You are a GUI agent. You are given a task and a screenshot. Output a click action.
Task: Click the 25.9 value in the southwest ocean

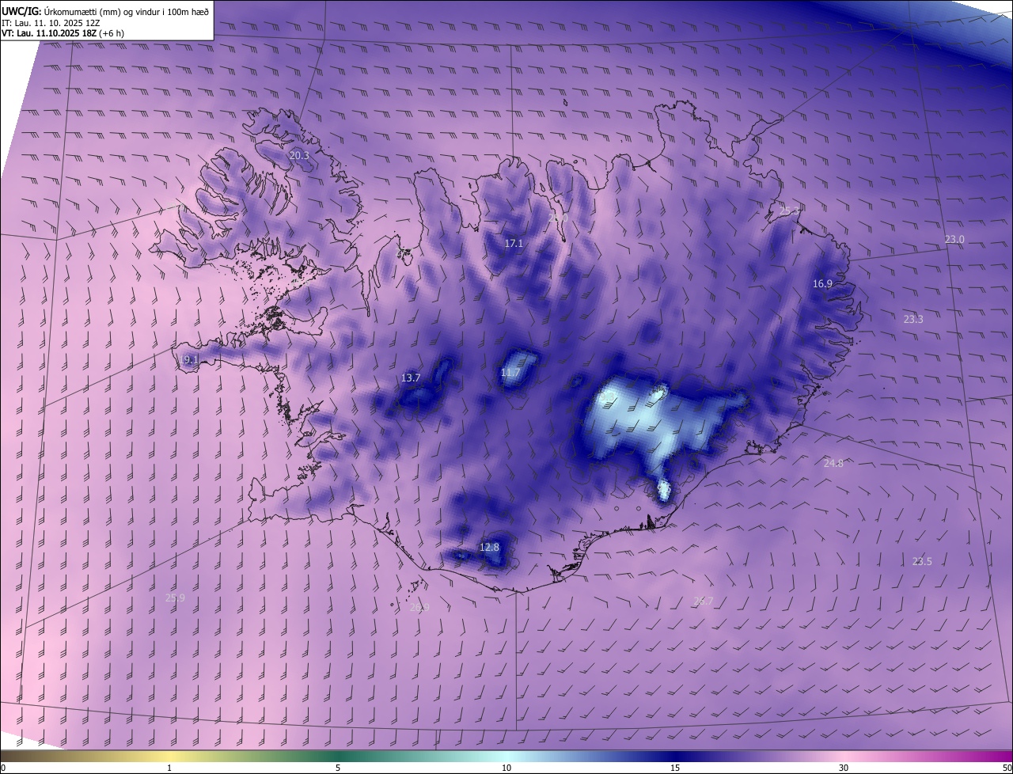[175, 598]
